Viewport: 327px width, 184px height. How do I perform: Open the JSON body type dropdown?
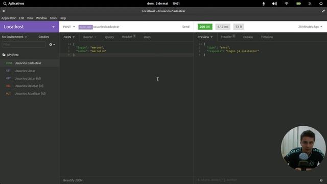(x=69, y=37)
